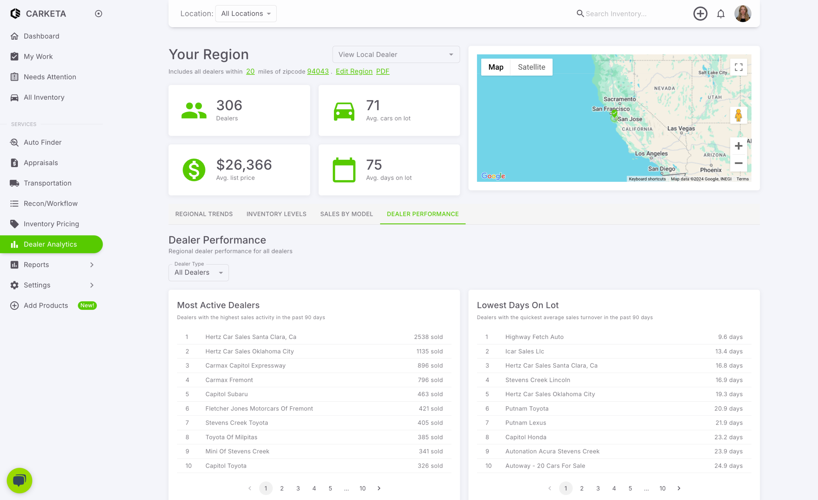The height and width of the screenshot is (500, 818).
Task: Toggle sidebar pin circle icon
Action: [98, 14]
